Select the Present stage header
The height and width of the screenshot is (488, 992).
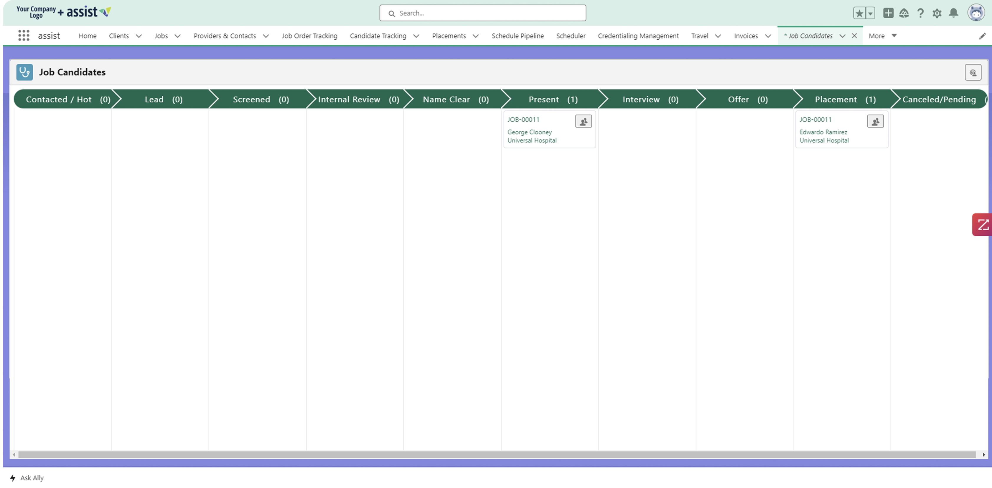[553, 99]
